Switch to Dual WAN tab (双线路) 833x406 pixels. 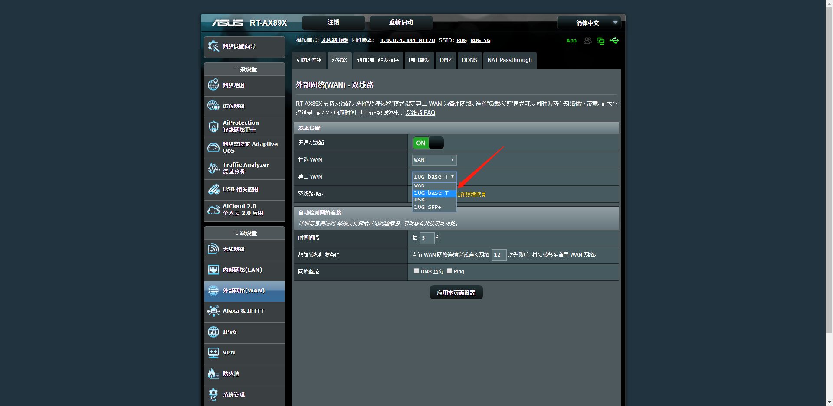(x=339, y=60)
